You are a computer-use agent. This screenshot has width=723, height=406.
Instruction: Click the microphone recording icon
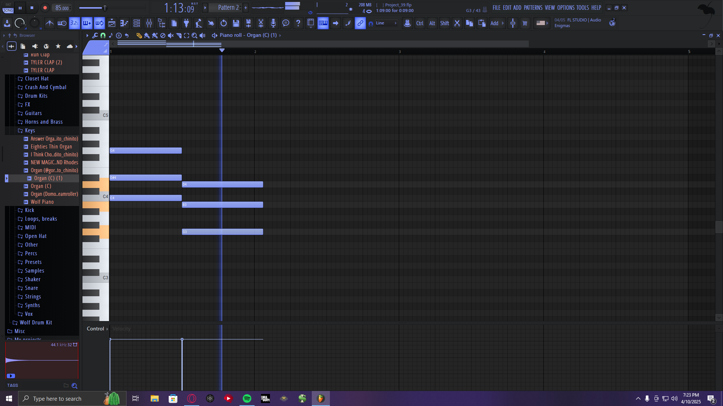(273, 23)
